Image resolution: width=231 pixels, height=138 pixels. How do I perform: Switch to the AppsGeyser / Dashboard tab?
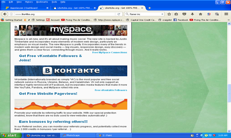(x=25, y=8)
